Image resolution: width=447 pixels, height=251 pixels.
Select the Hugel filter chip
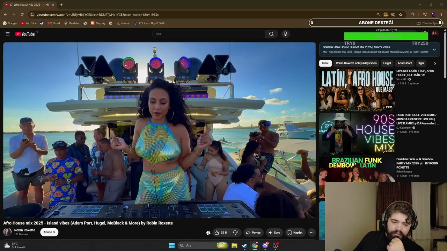(387, 63)
